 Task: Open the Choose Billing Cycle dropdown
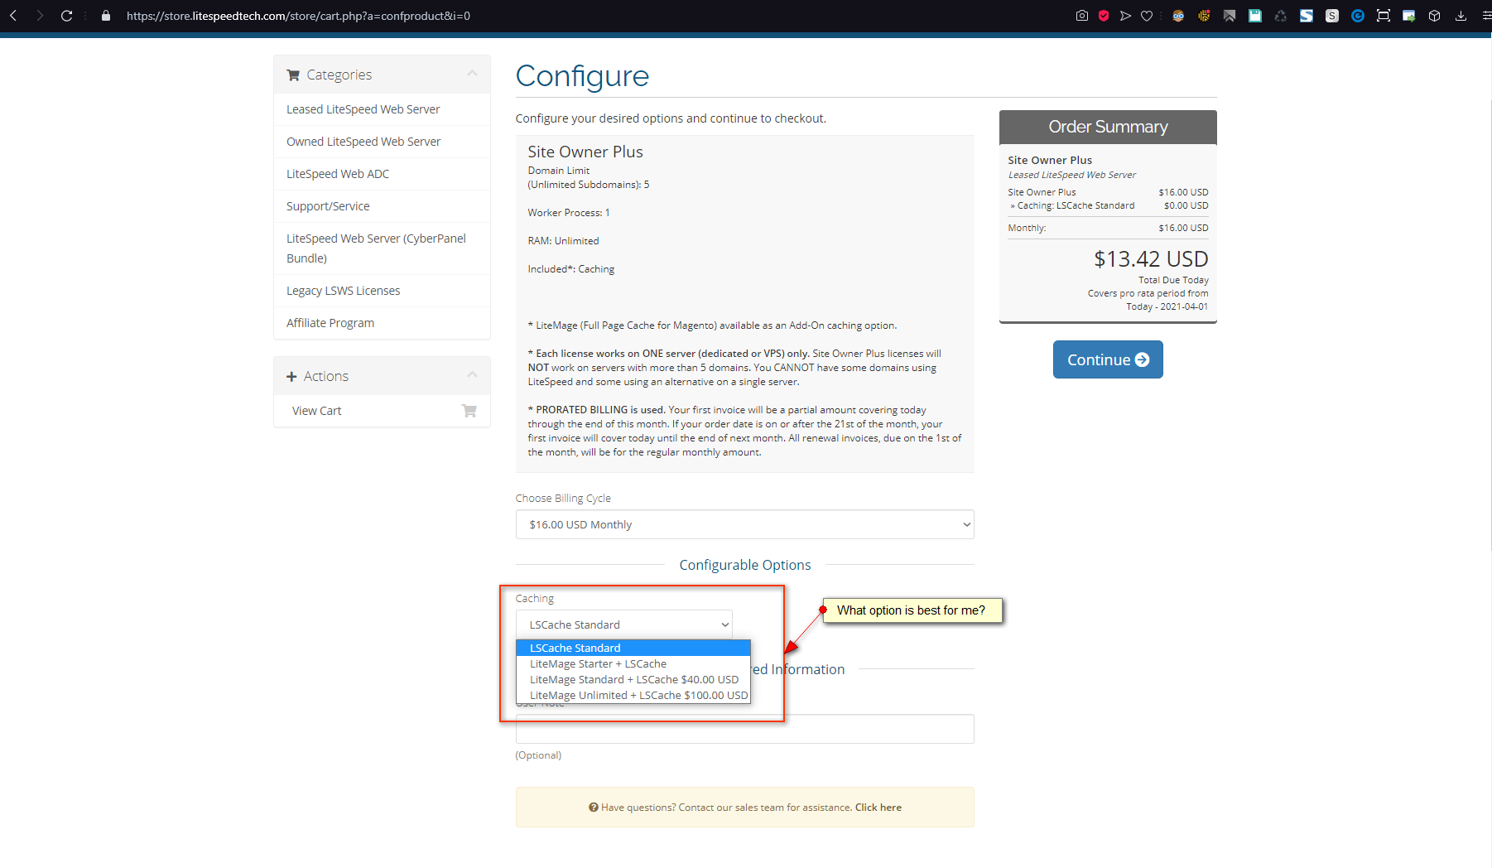click(x=744, y=524)
